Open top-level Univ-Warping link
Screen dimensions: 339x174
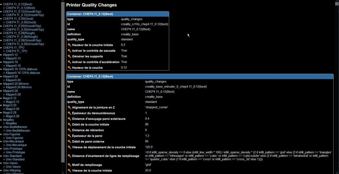(x=12, y=170)
